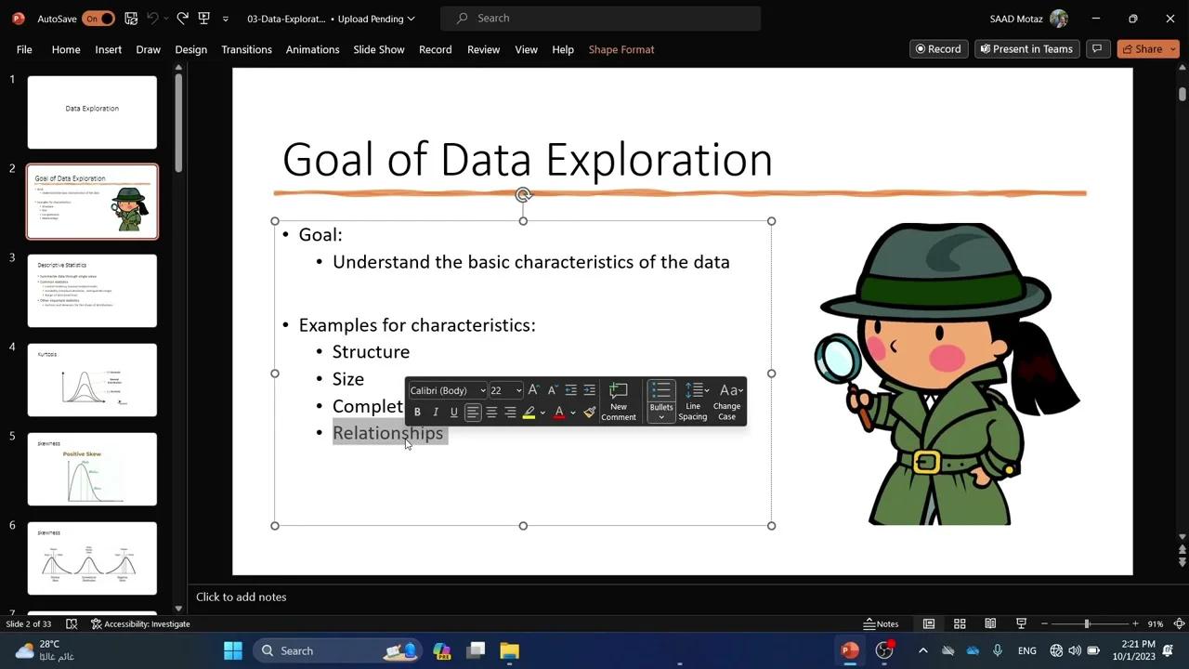Add a New Comment from the mini toolbar
Viewport: 1189px width, 669px height.
(x=618, y=401)
